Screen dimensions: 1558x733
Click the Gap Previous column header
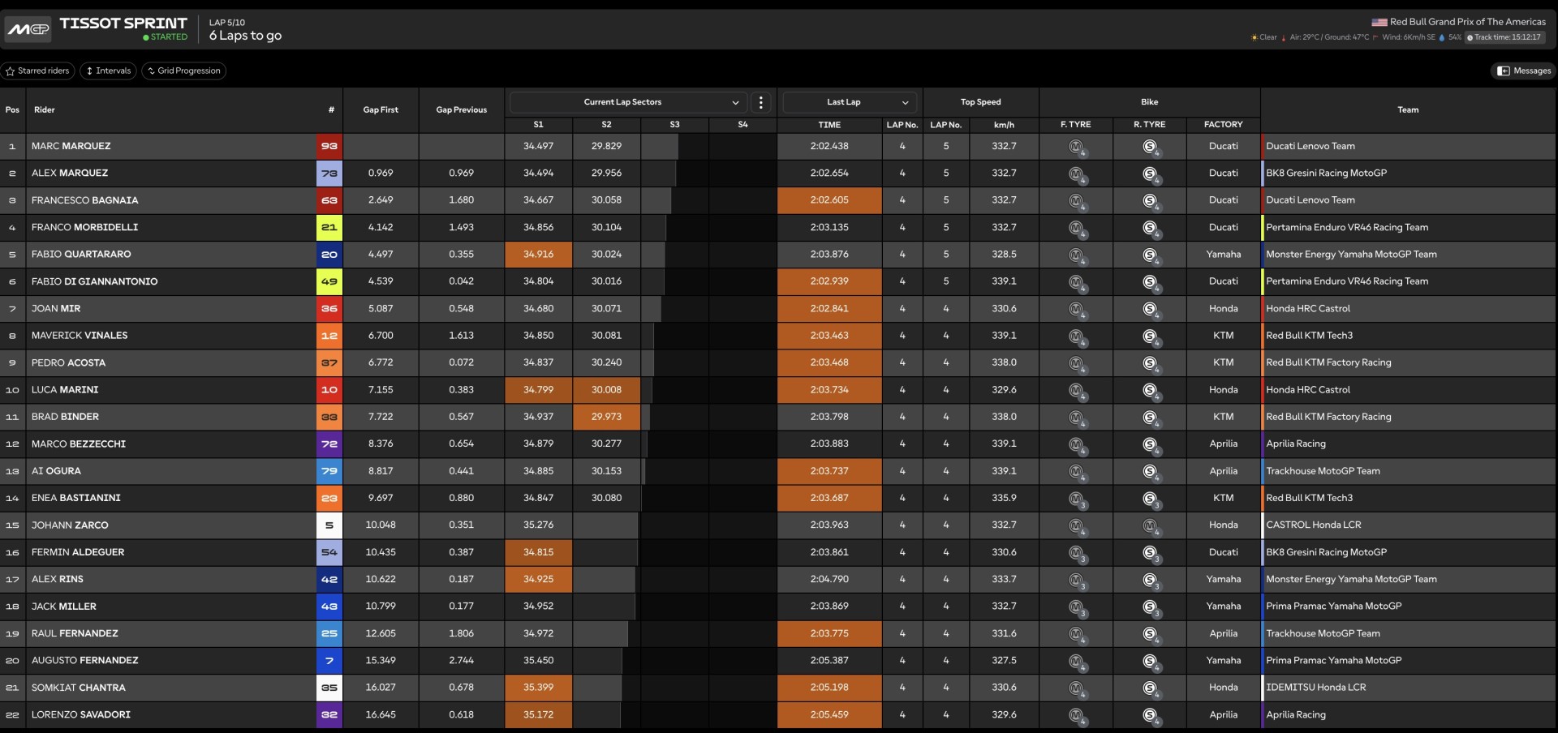tap(462, 110)
